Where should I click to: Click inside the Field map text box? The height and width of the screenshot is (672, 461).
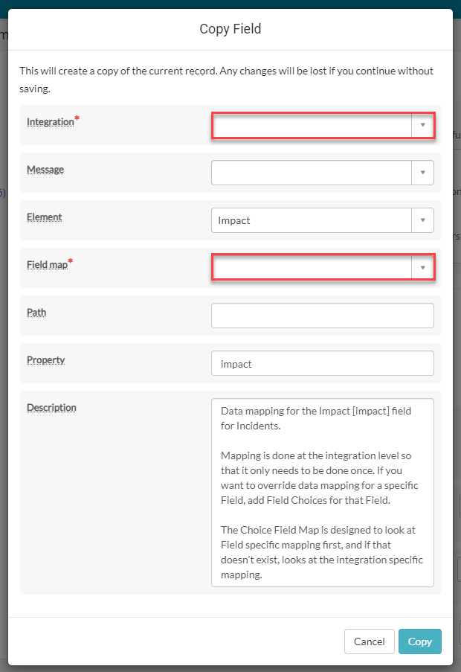312,268
